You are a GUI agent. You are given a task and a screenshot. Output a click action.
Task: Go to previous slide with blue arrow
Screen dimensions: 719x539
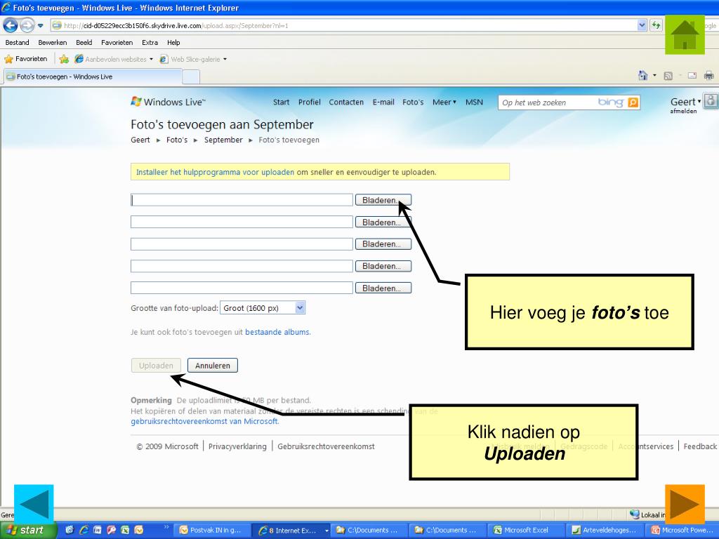(x=34, y=504)
